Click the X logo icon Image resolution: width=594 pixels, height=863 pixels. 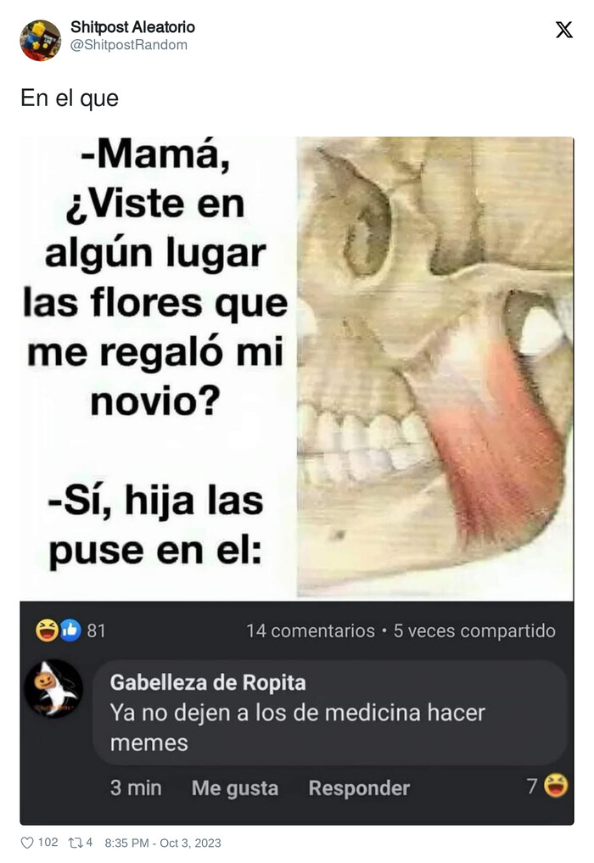coord(563,30)
